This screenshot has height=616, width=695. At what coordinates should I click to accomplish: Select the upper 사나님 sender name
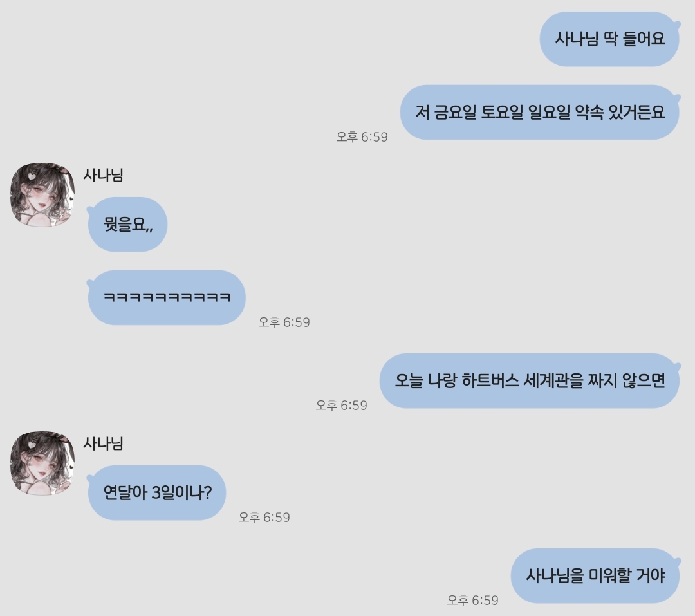103,175
